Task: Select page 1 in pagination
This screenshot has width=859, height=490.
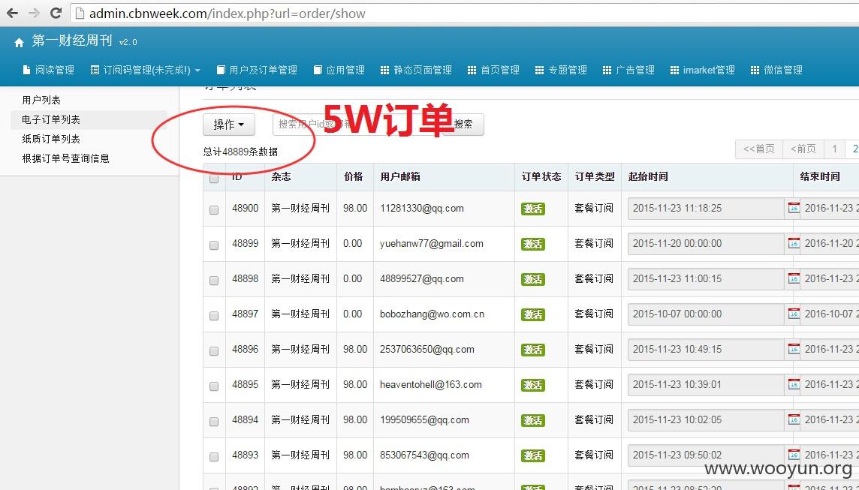Action: click(x=834, y=149)
